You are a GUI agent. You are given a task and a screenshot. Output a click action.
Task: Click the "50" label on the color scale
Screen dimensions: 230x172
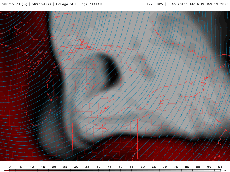point(120,167)
